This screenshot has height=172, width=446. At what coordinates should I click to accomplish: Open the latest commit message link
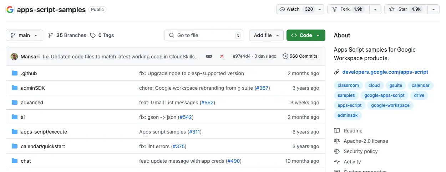121,56
